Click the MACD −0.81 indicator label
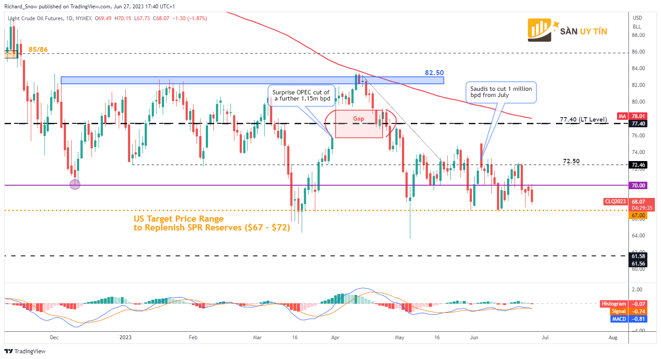661x359 pixels. coord(628,319)
